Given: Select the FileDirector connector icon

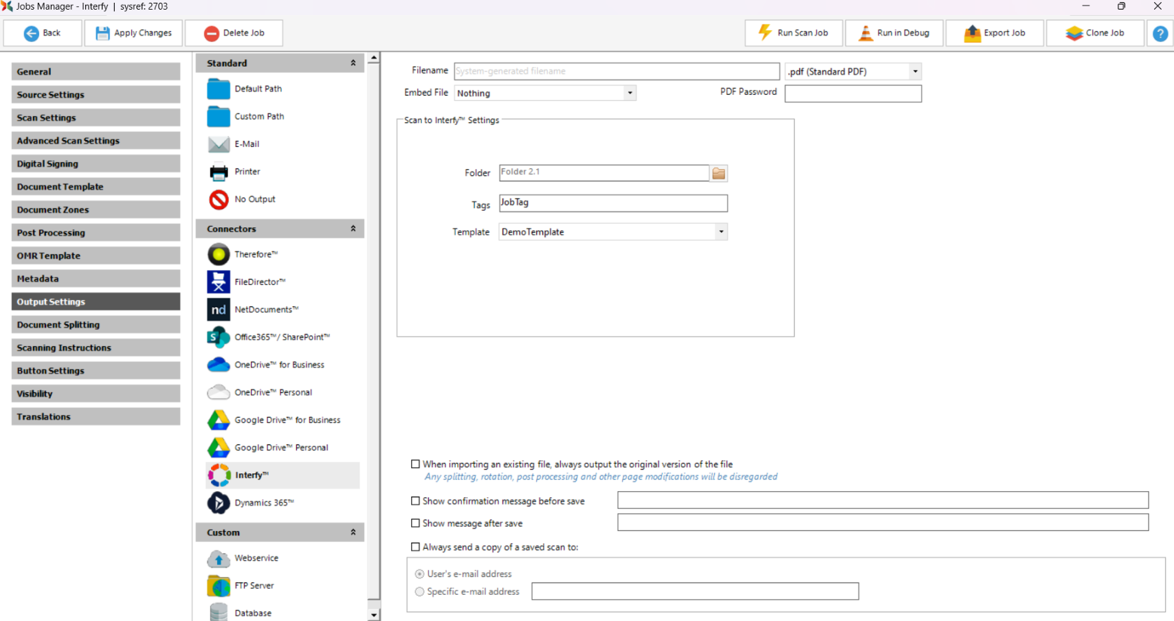Looking at the screenshot, I should click(219, 282).
